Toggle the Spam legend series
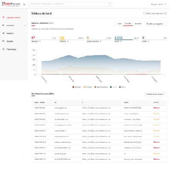The image size is (172, 172). click(x=113, y=87)
